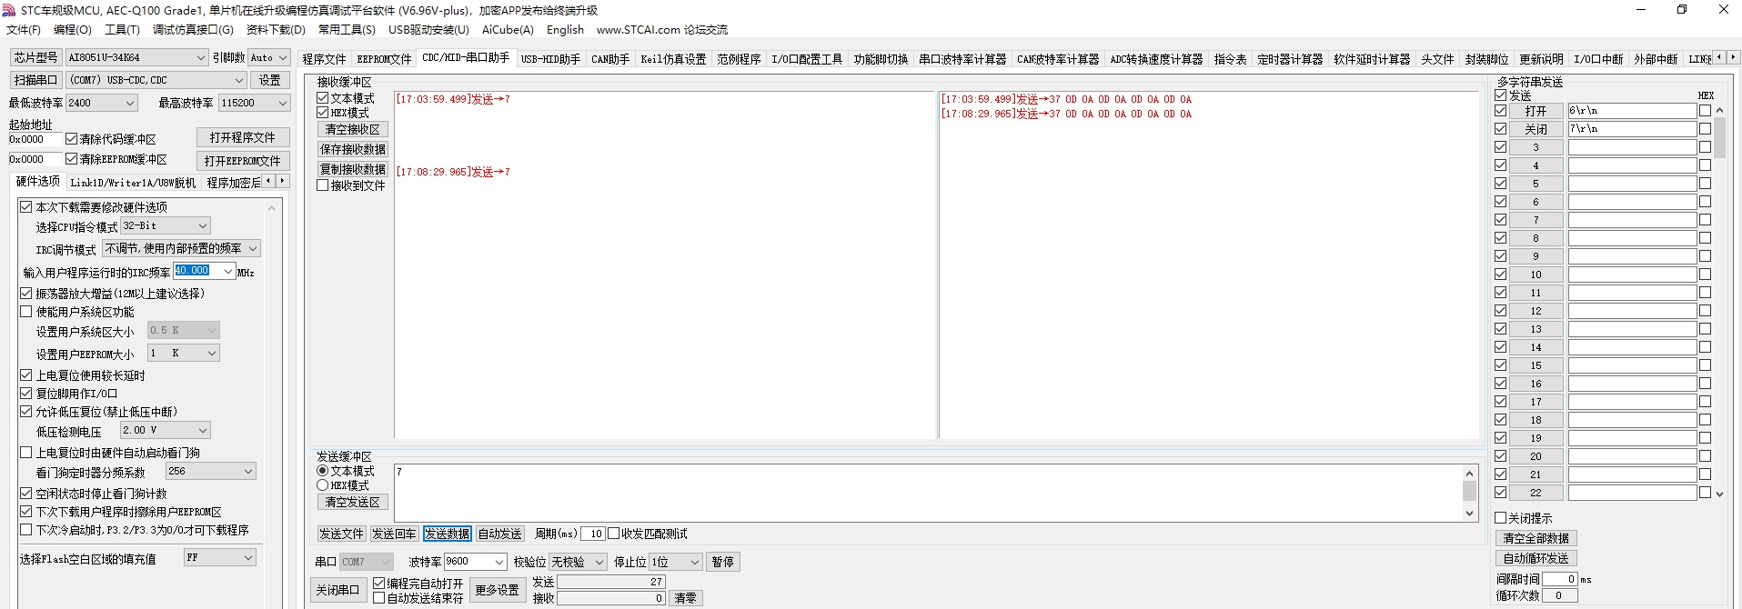This screenshot has width=1742, height=609.
Task: Open the Flash fill value FF dropdown
Action: tap(220, 557)
